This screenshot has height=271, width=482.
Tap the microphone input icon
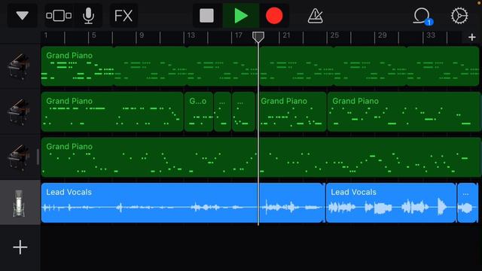[89, 15]
